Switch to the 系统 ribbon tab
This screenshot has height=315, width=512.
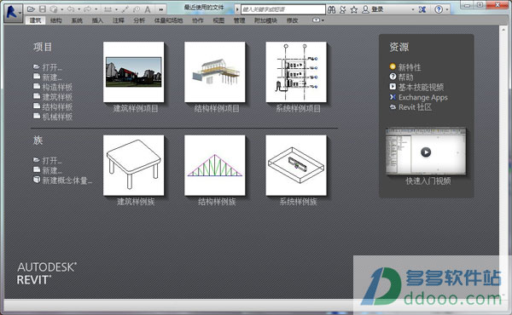coord(77,20)
